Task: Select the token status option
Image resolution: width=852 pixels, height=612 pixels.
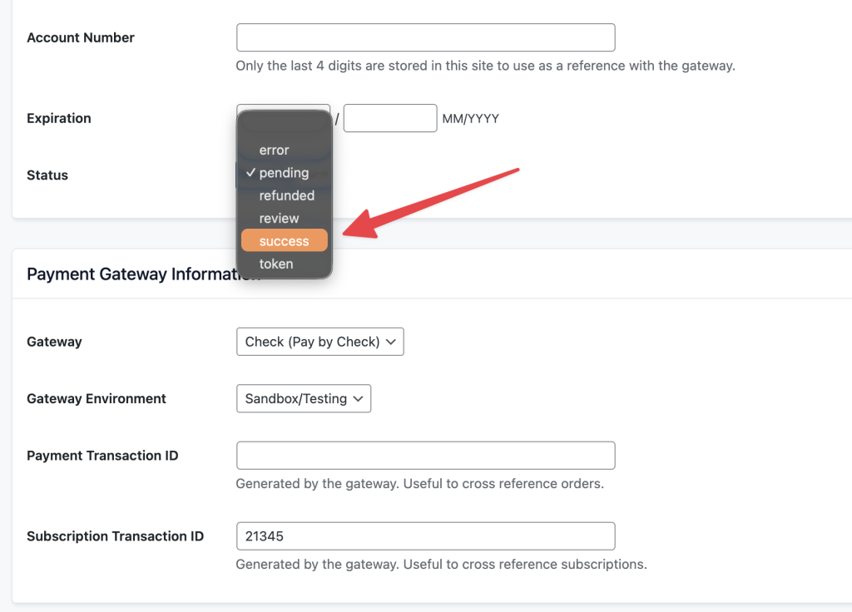Action: pos(275,264)
